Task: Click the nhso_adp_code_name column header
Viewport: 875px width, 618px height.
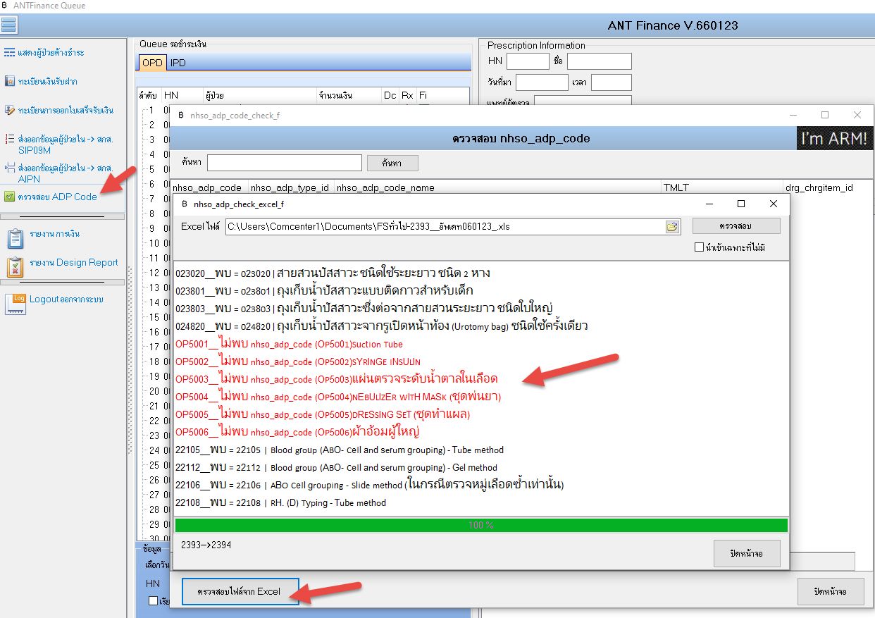Action: (497, 187)
